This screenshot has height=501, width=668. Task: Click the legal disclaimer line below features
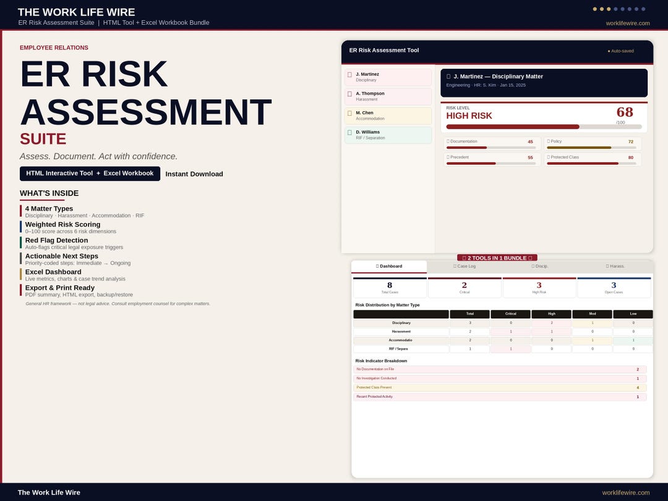[118, 304]
